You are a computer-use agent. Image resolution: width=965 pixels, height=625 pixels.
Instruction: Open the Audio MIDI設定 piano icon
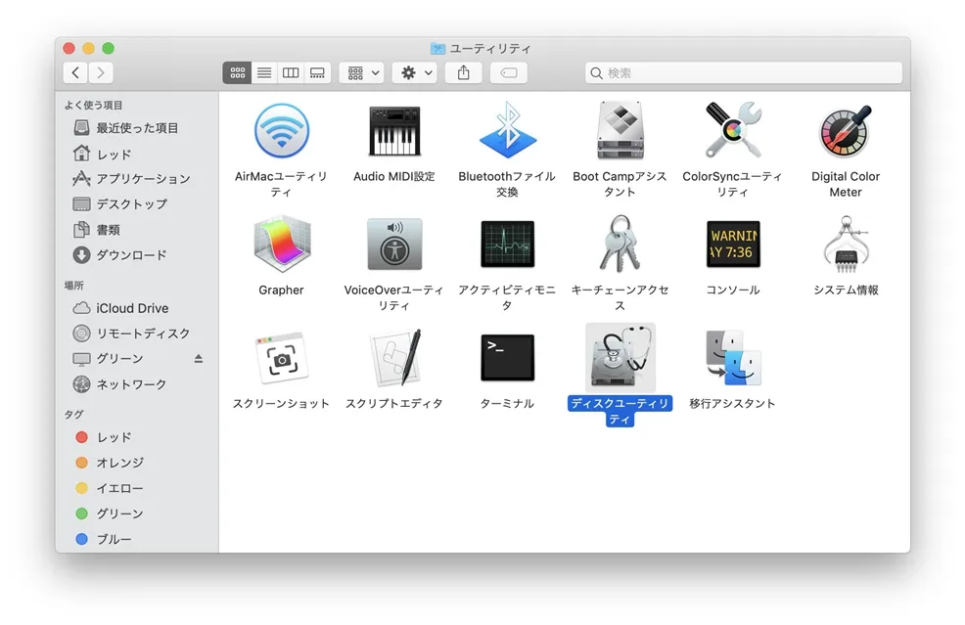[394, 131]
